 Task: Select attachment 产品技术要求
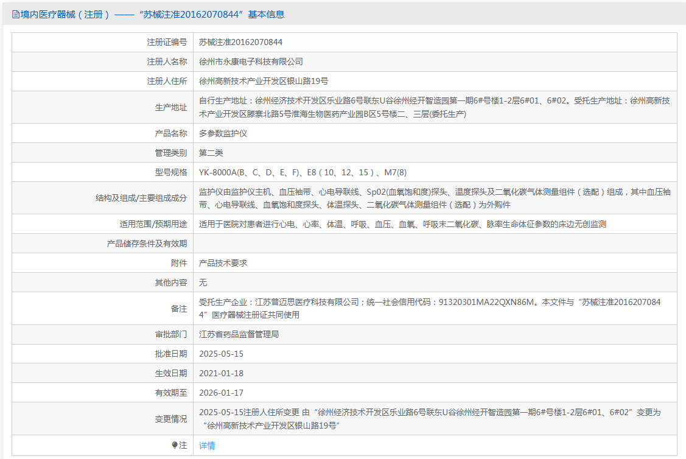(223, 263)
